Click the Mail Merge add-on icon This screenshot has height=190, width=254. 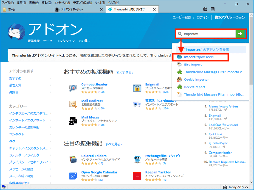pyautogui.click(x=73, y=121)
